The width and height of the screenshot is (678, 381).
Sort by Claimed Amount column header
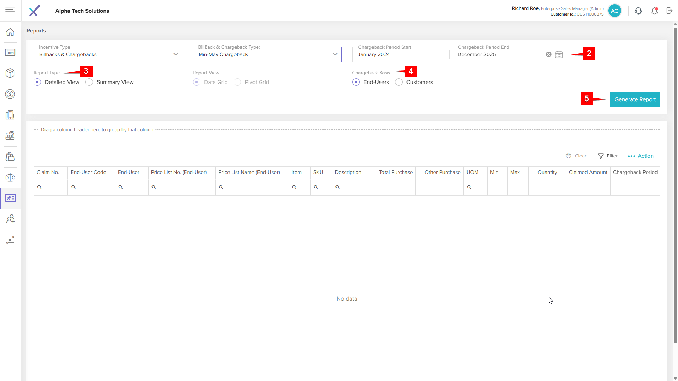click(588, 172)
